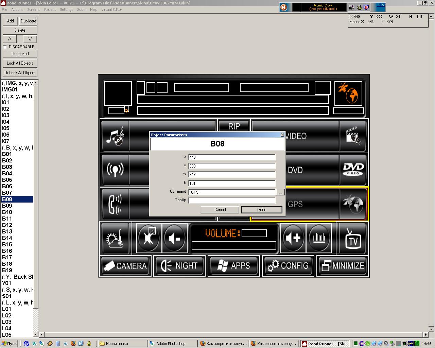Enable the DISCARDABLE checkbox
435x348 pixels.
click(5, 47)
